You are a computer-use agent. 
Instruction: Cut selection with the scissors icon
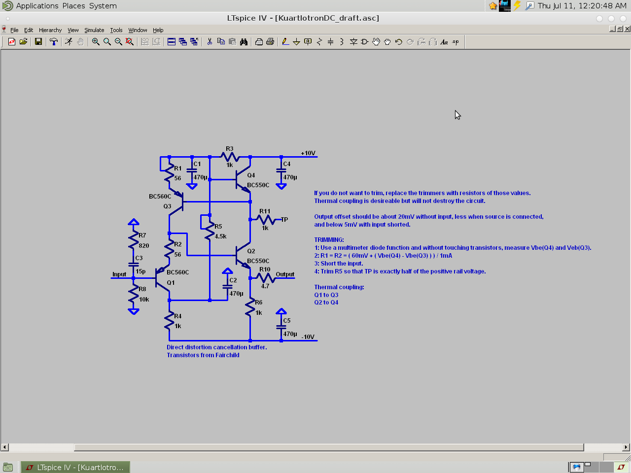pos(210,42)
